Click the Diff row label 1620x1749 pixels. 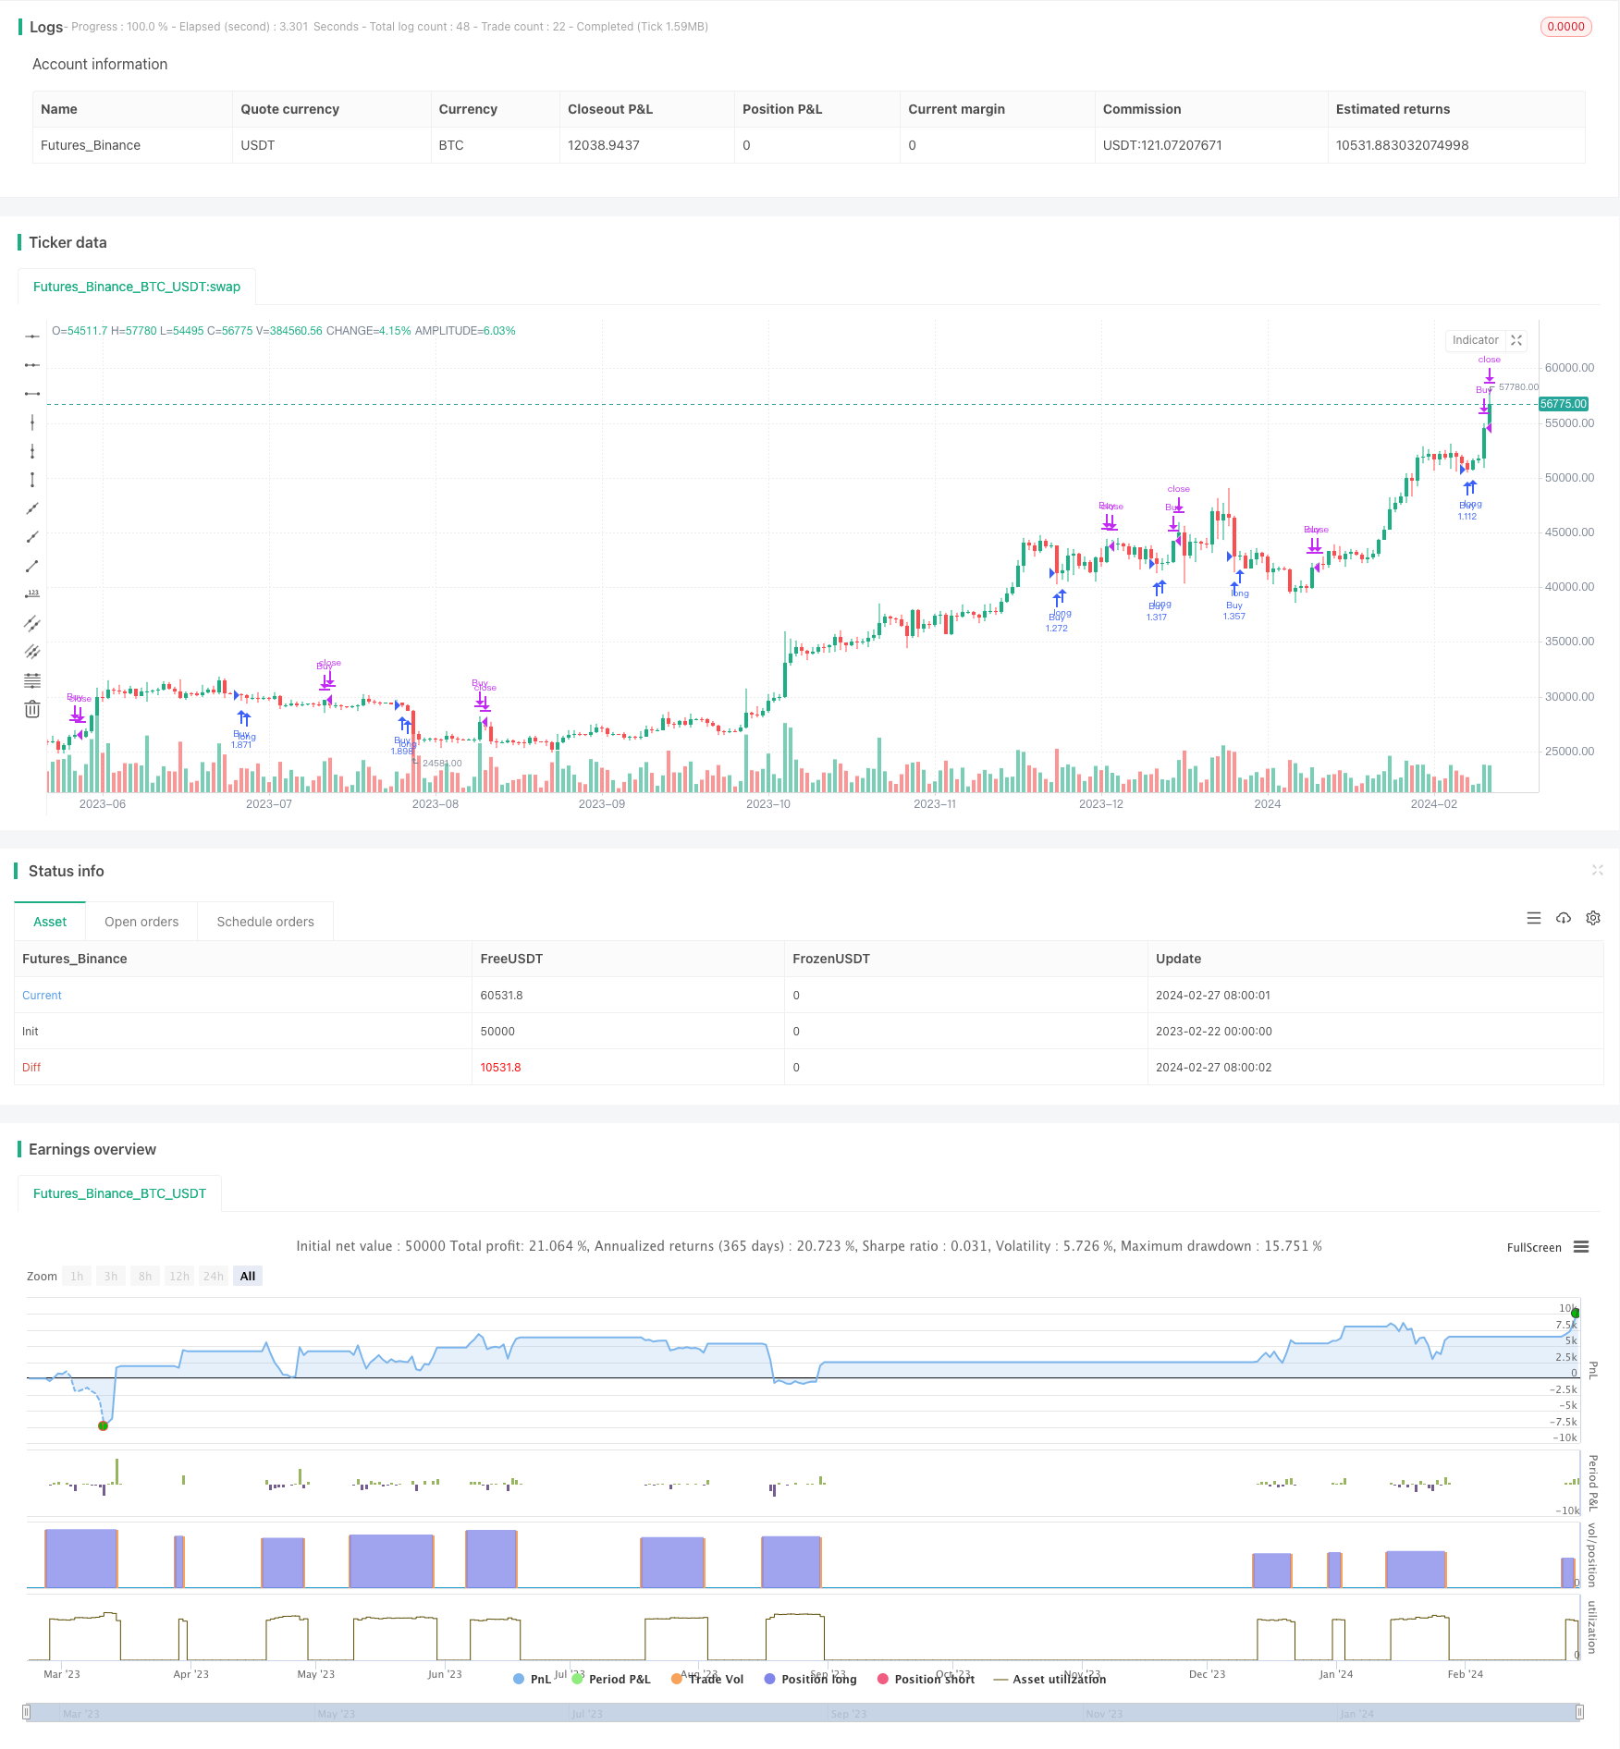(x=31, y=1067)
